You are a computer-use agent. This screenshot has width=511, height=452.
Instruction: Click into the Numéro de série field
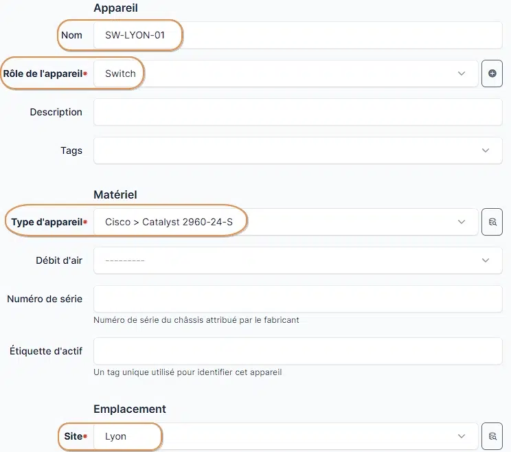[x=298, y=299]
